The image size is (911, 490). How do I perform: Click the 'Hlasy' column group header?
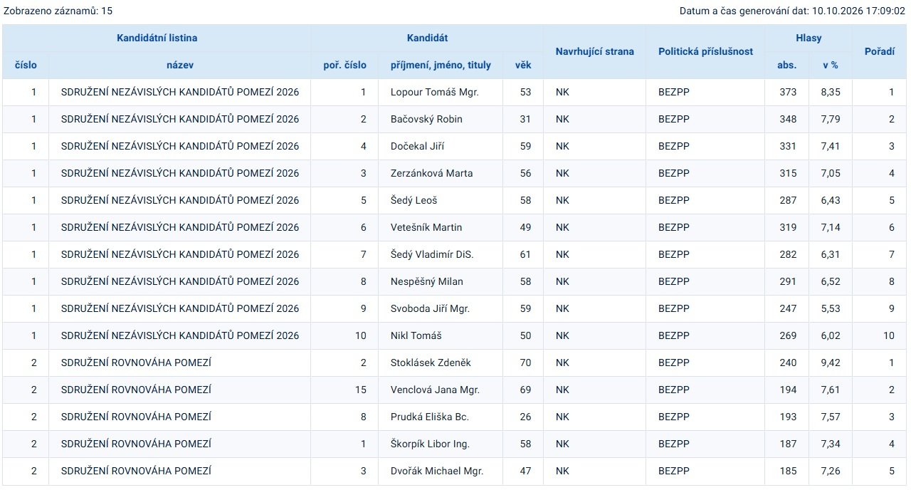(x=809, y=38)
